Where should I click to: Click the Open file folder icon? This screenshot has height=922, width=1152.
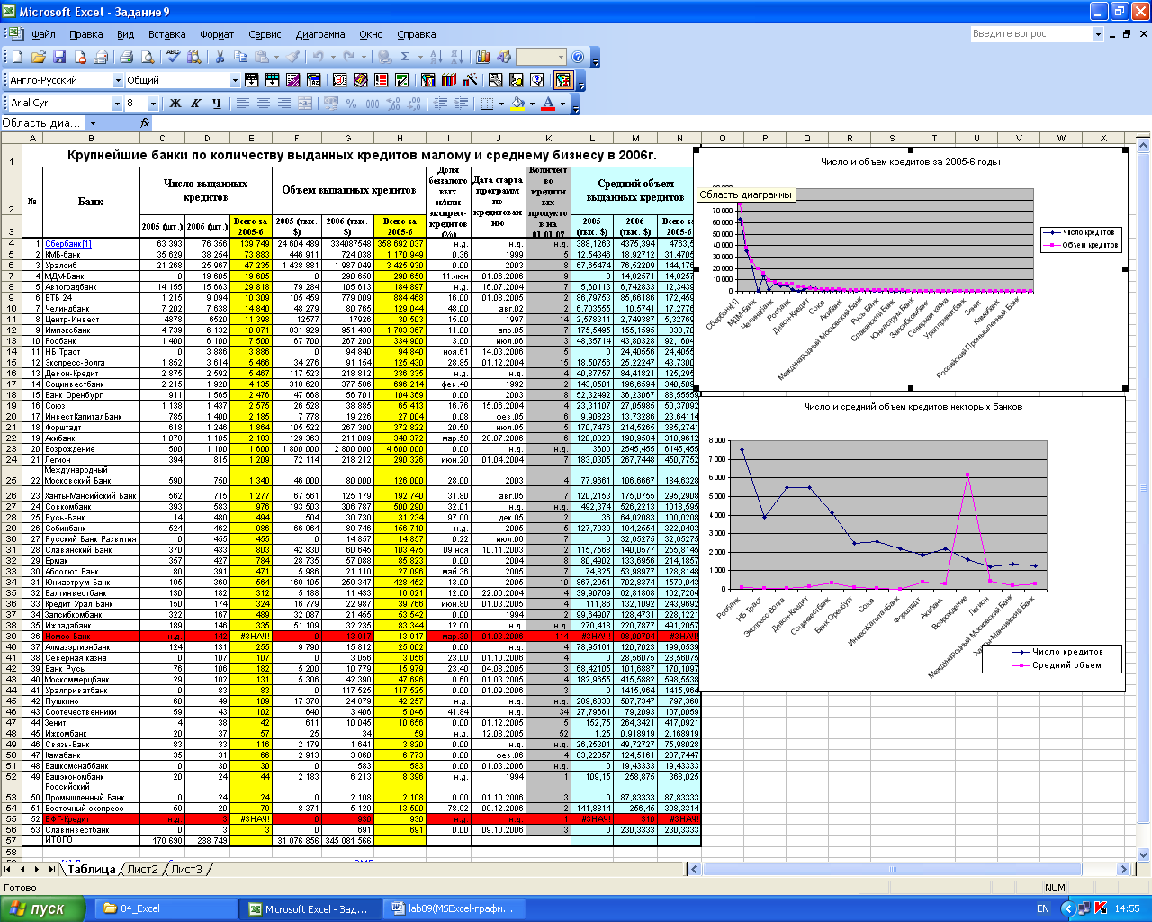click(38, 57)
